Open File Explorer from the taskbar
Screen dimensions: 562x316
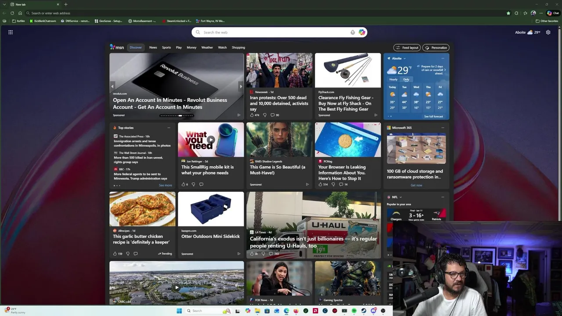[257, 311]
